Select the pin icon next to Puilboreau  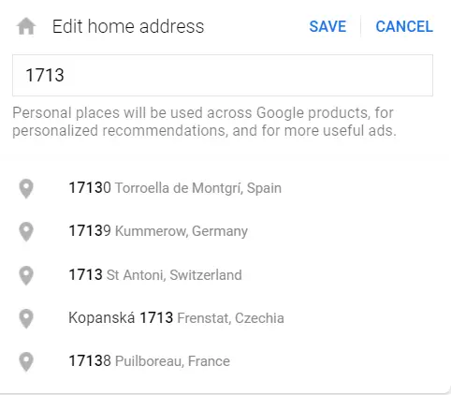click(26, 361)
